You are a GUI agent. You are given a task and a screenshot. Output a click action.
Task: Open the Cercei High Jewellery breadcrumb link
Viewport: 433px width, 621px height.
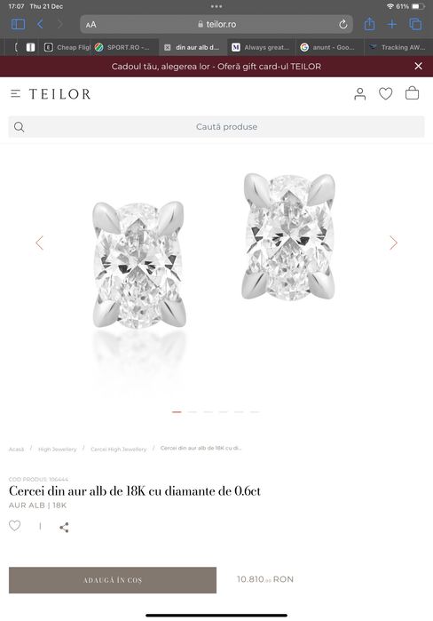coord(118,450)
